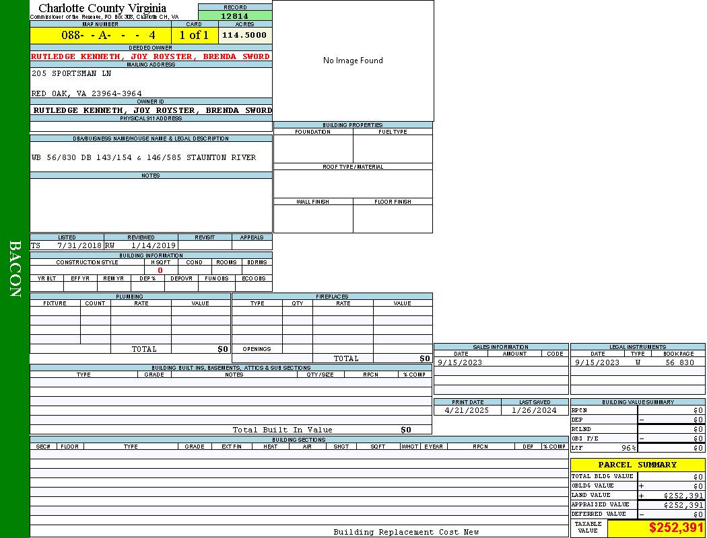This screenshot has width=707, height=538.
Task: Click inside the empty Notes box
Action: coord(151,205)
